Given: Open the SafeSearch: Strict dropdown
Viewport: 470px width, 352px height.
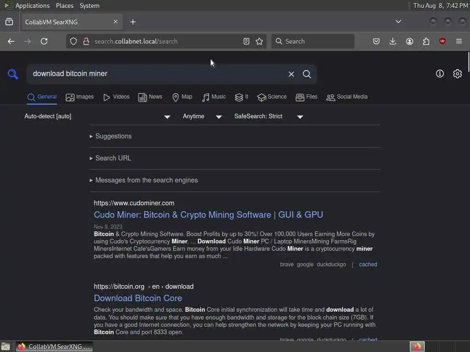Looking at the screenshot, I should (269, 116).
